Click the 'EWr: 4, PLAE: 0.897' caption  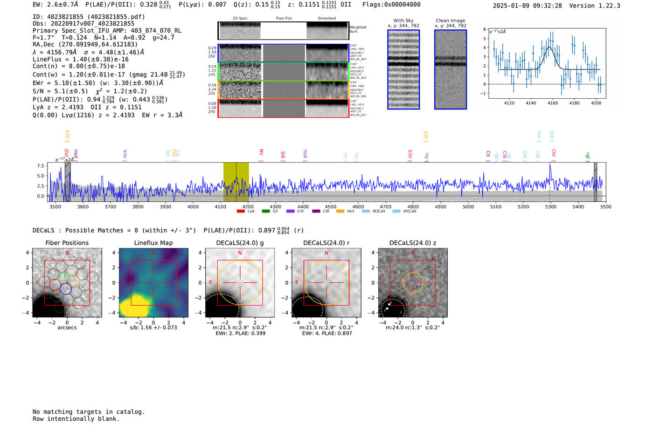point(326,334)
